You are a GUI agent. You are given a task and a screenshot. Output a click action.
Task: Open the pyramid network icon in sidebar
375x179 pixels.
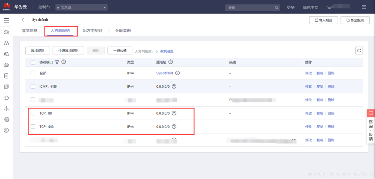pos(6,108)
